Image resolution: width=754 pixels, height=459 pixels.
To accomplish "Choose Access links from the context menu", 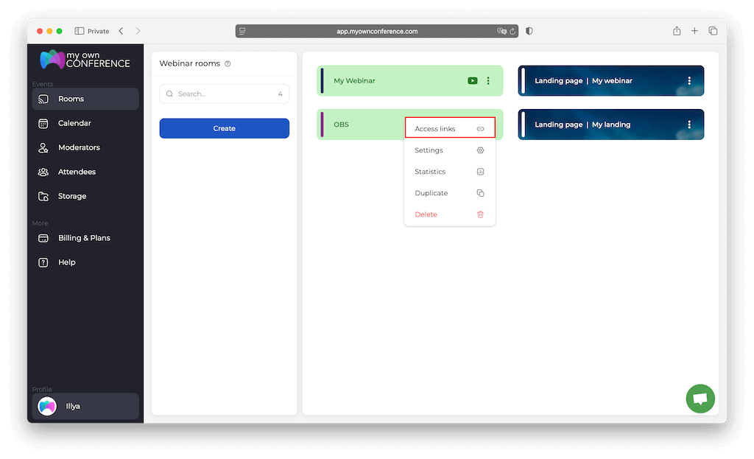I will (450, 128).
